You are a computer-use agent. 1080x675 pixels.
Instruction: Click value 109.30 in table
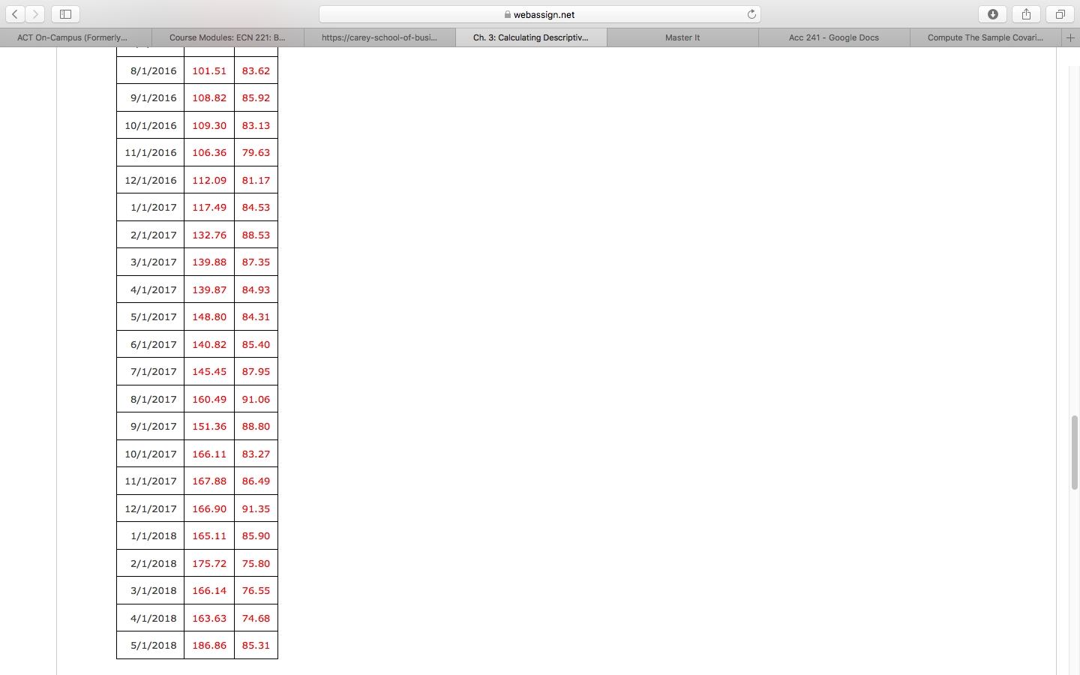pos(209,125)
